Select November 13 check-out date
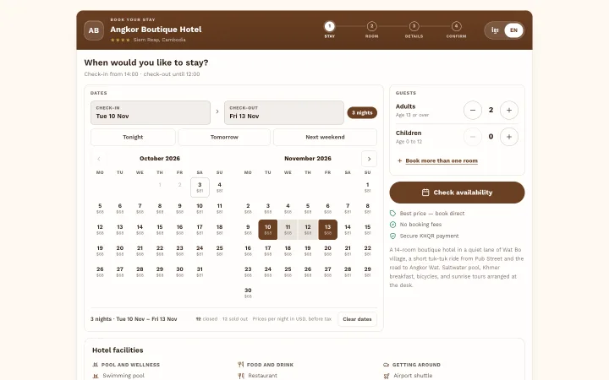The height and width of the screenshot is (380, 609). point(328,230)
